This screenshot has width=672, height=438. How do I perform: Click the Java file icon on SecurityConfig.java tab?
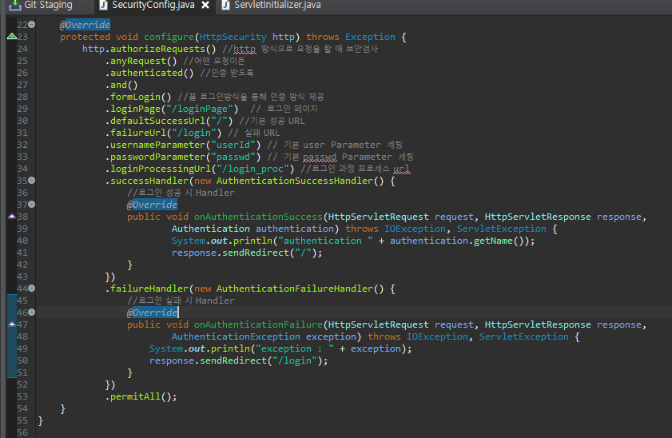[x=103, y=5]
